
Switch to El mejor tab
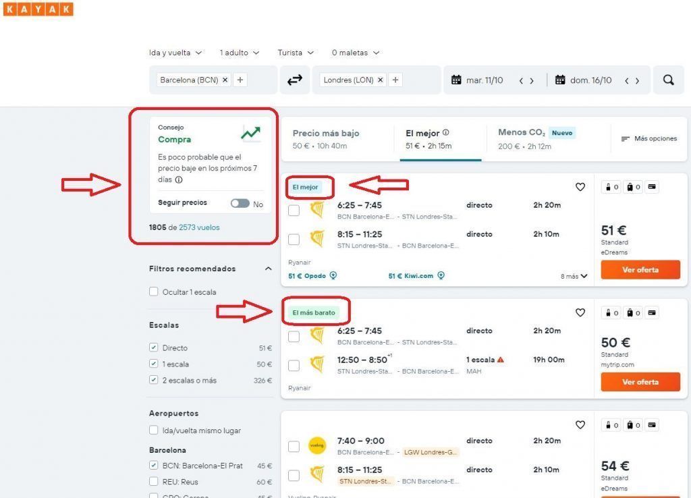440,139
